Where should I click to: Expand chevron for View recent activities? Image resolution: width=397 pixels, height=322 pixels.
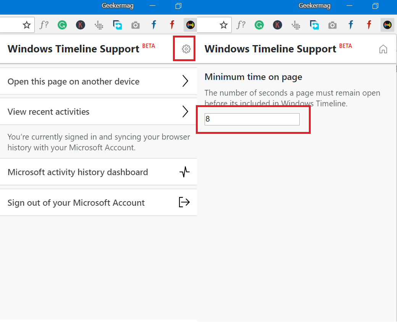pos(186,112)
